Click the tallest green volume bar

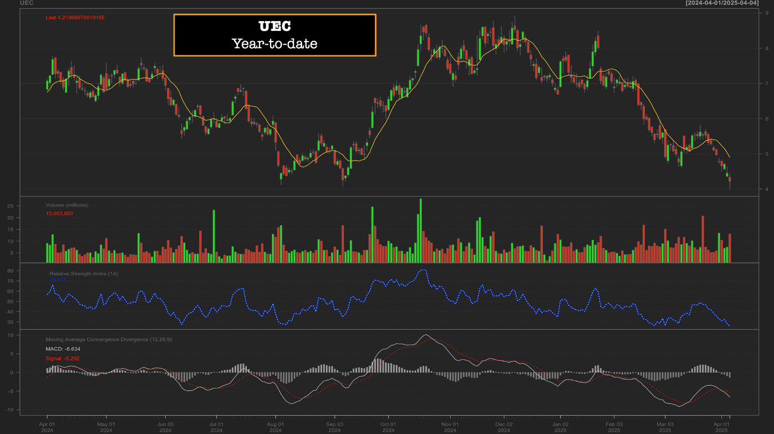point(421,230)
